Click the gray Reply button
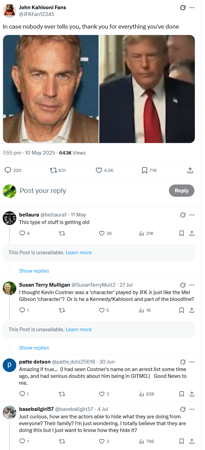Screen dimensions: 205x450 coord(182,191)
